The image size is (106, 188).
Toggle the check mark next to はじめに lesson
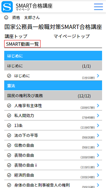[9, 76]
